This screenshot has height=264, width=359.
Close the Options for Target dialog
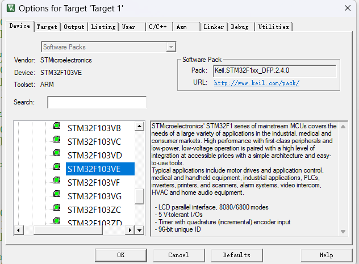click(x=348, y=9)
